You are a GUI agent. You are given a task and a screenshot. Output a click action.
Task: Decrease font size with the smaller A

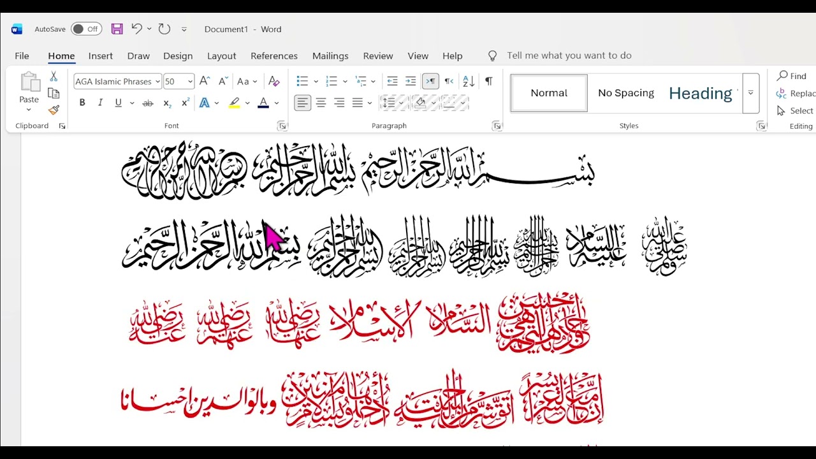point(223,81)
